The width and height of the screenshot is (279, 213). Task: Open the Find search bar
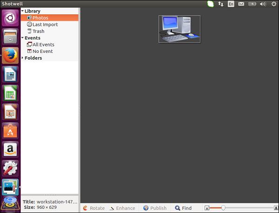183,208
